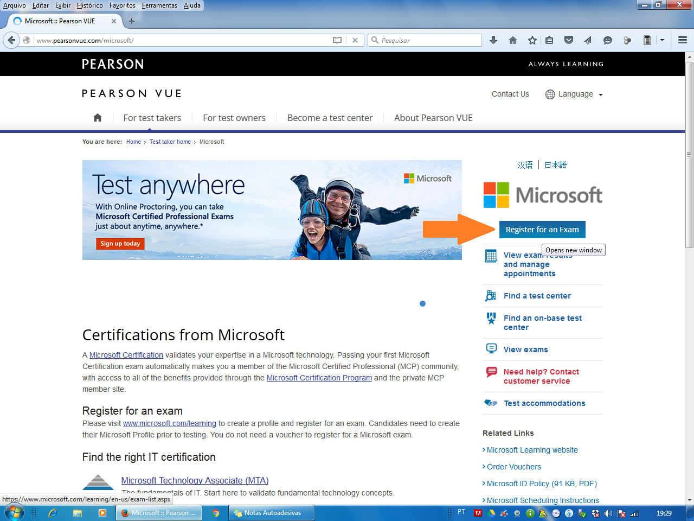The width and height of the screenshot is (694, 521).
Task: Click the Pearson VUE home icon in navigation
Action: [98, 118]
